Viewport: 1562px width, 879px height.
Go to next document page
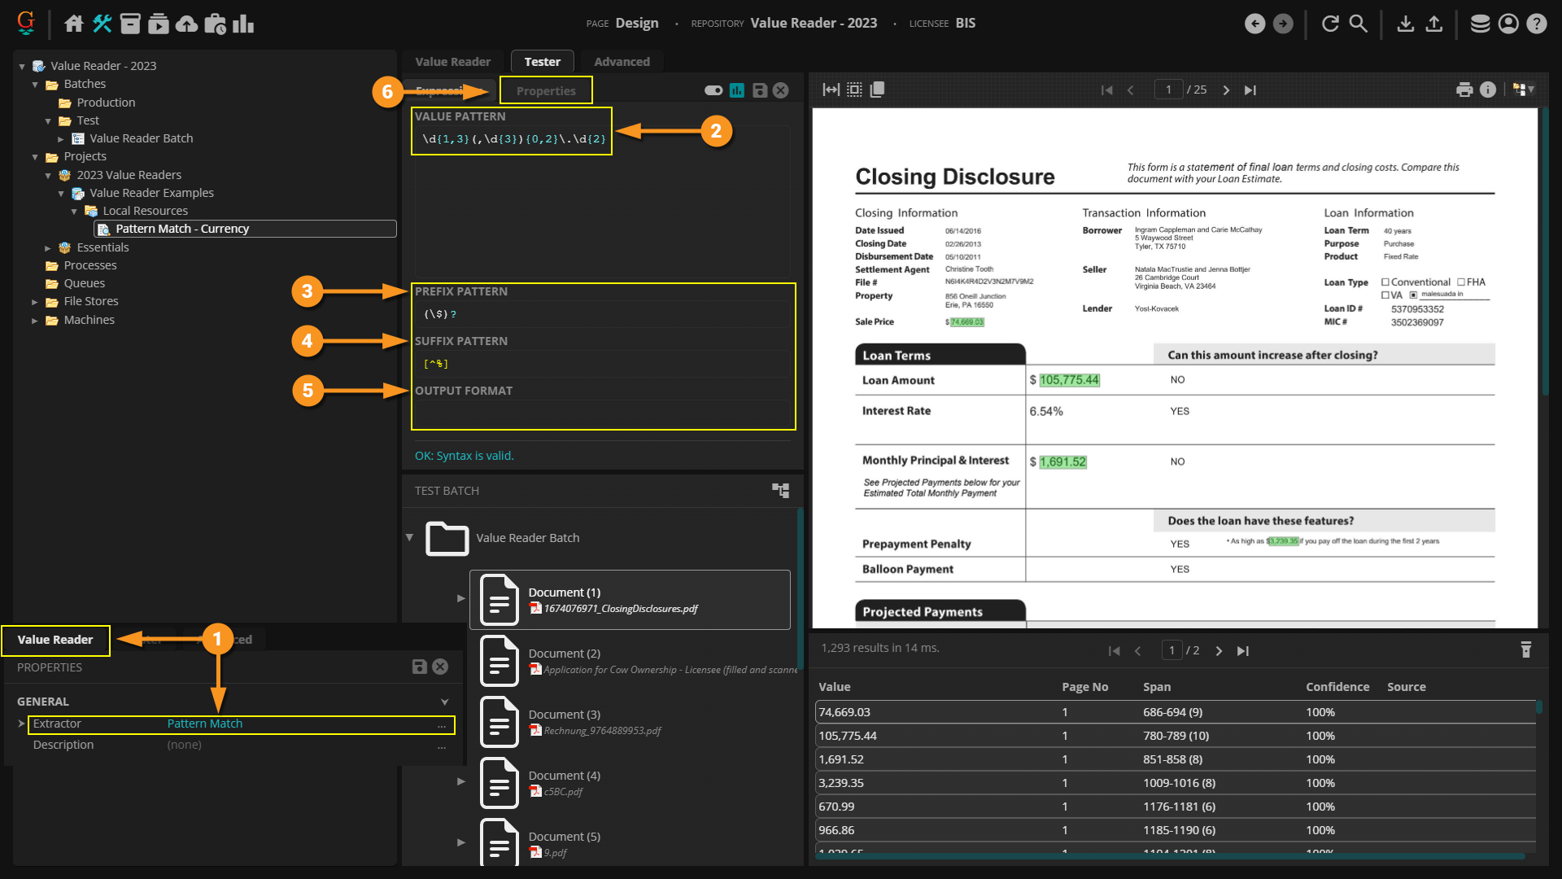(1226, 90)
